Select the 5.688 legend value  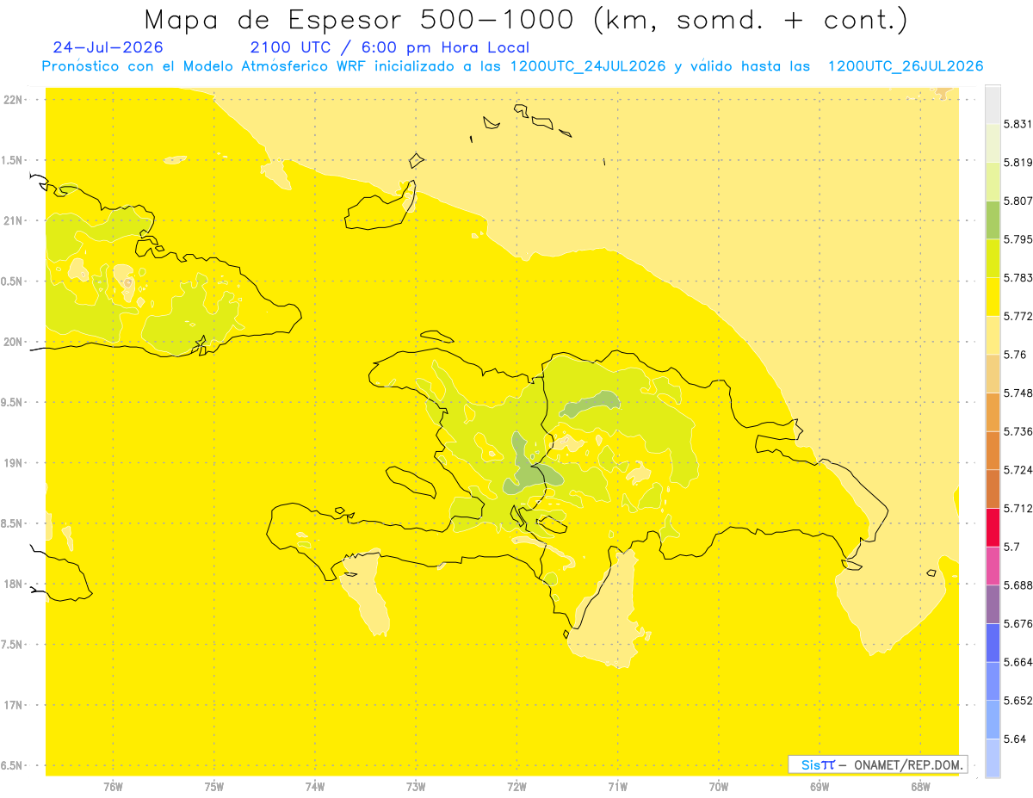coord(1018,585)
